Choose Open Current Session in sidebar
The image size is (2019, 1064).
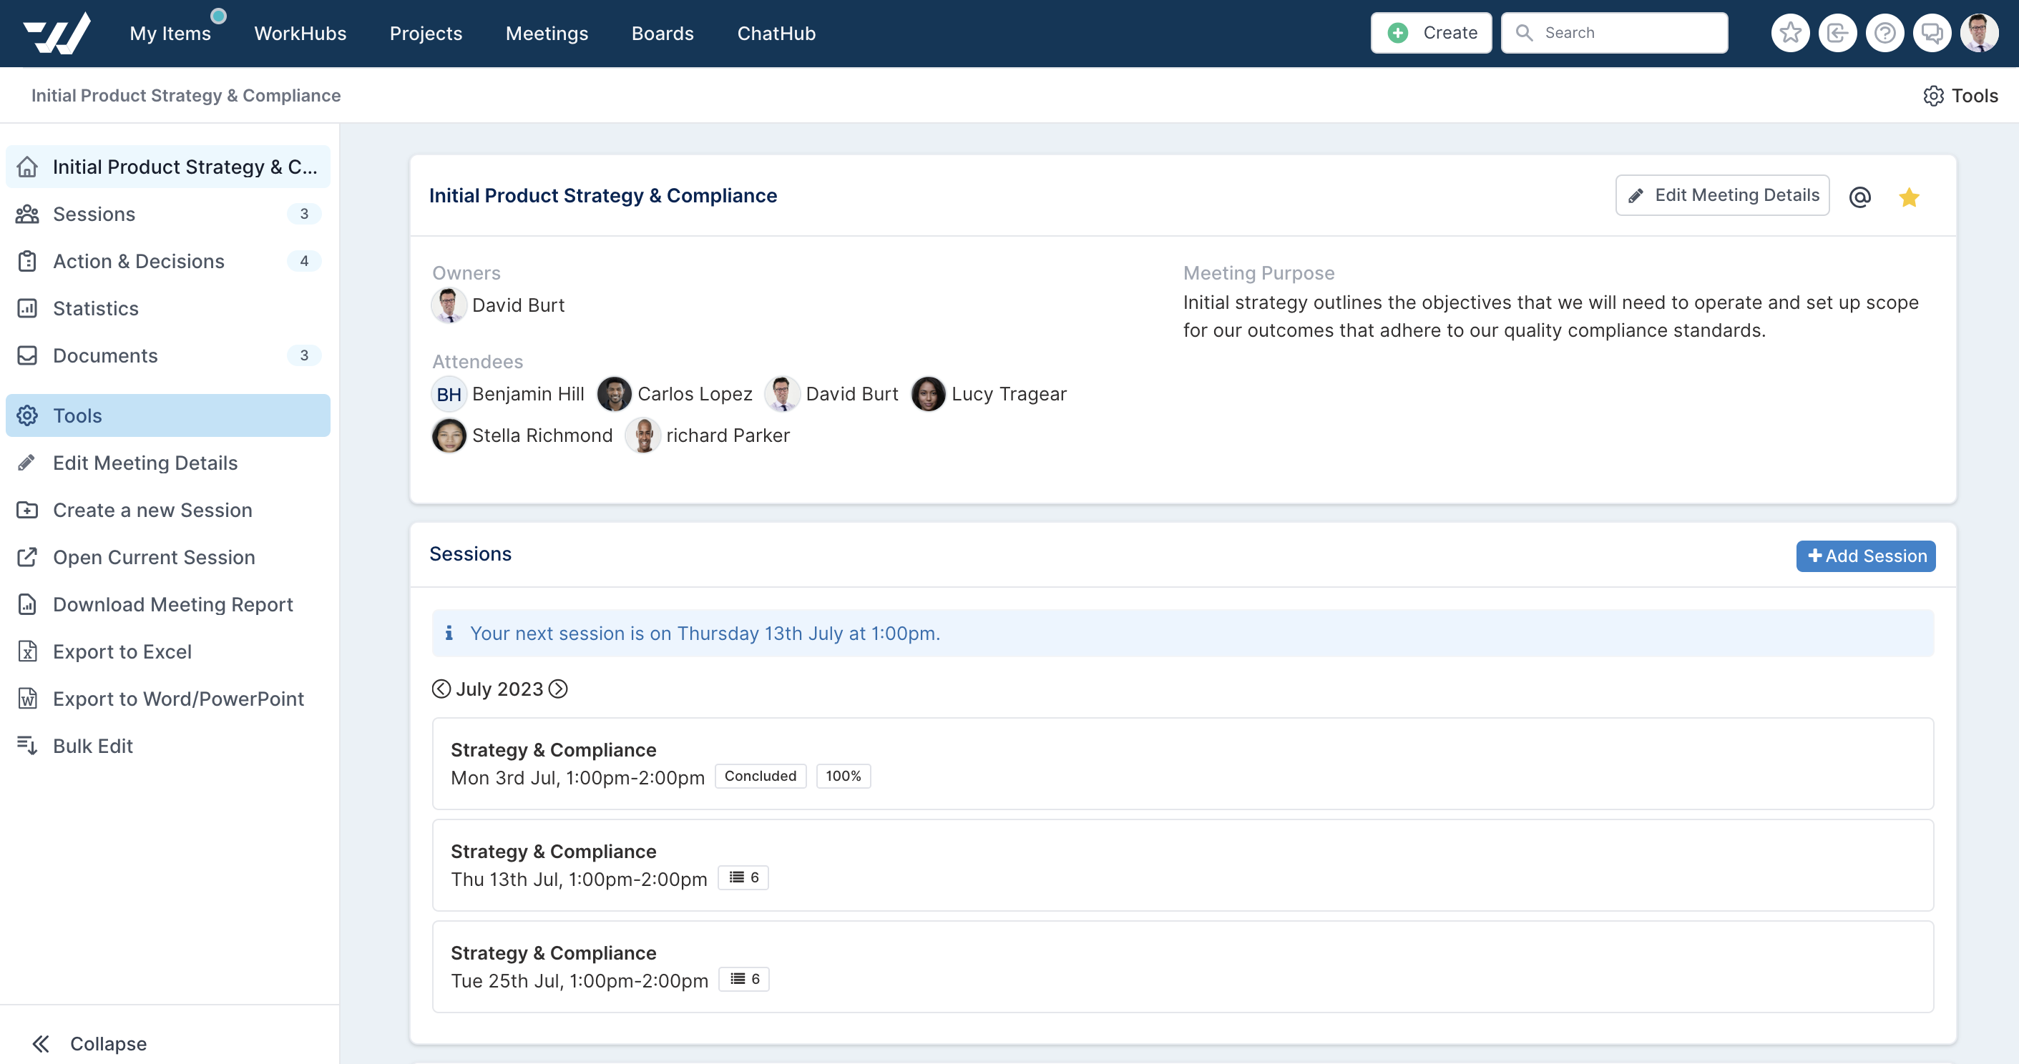tap(167, 557)
